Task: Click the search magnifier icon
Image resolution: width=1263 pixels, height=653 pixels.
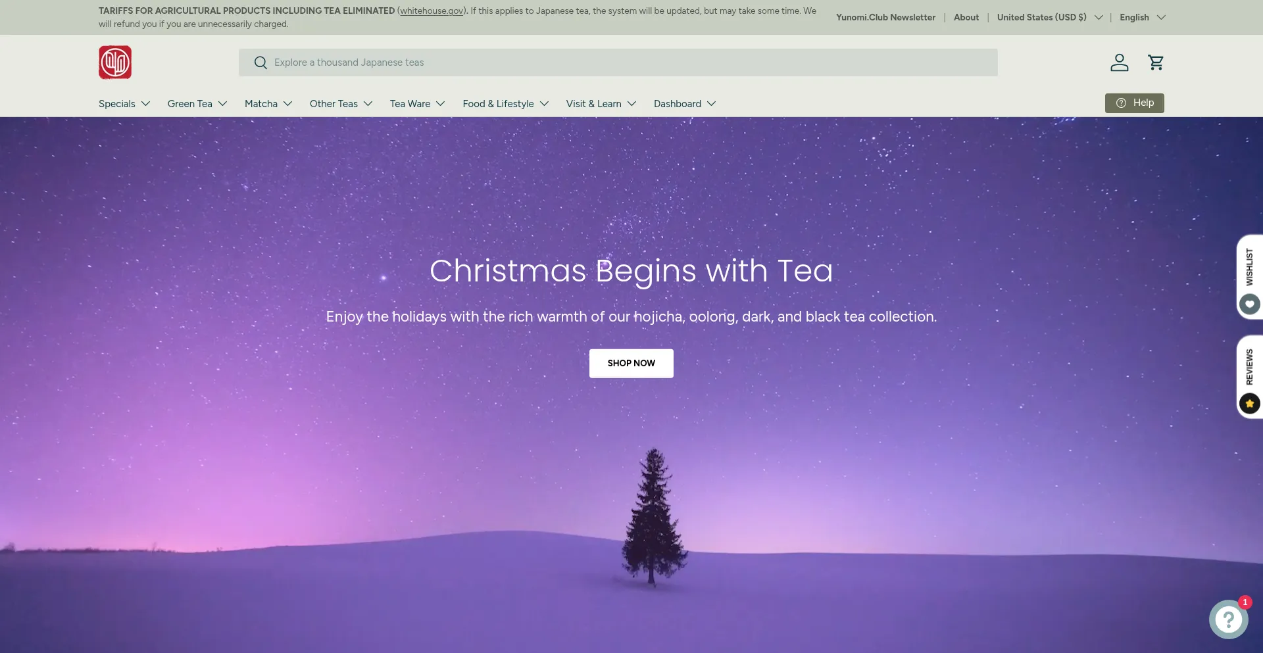Action: pos(260,62)
